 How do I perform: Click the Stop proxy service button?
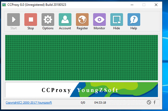pyautogui.click(x=31, y=20)
